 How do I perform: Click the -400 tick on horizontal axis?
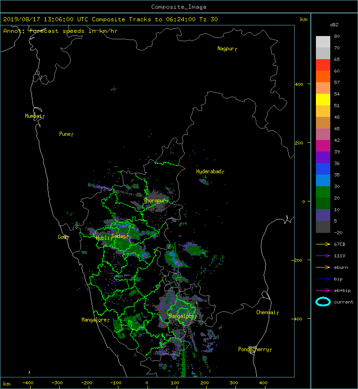[28, 383]
